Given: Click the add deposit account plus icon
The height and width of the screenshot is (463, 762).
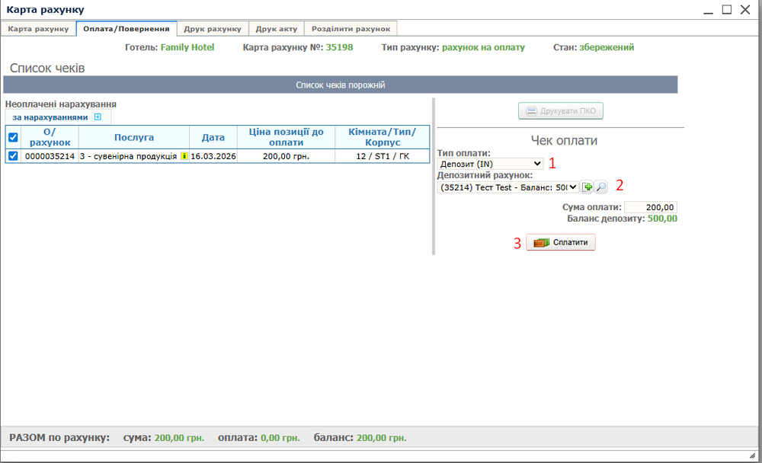Looking at the screenshot, I should coord(587,187).
